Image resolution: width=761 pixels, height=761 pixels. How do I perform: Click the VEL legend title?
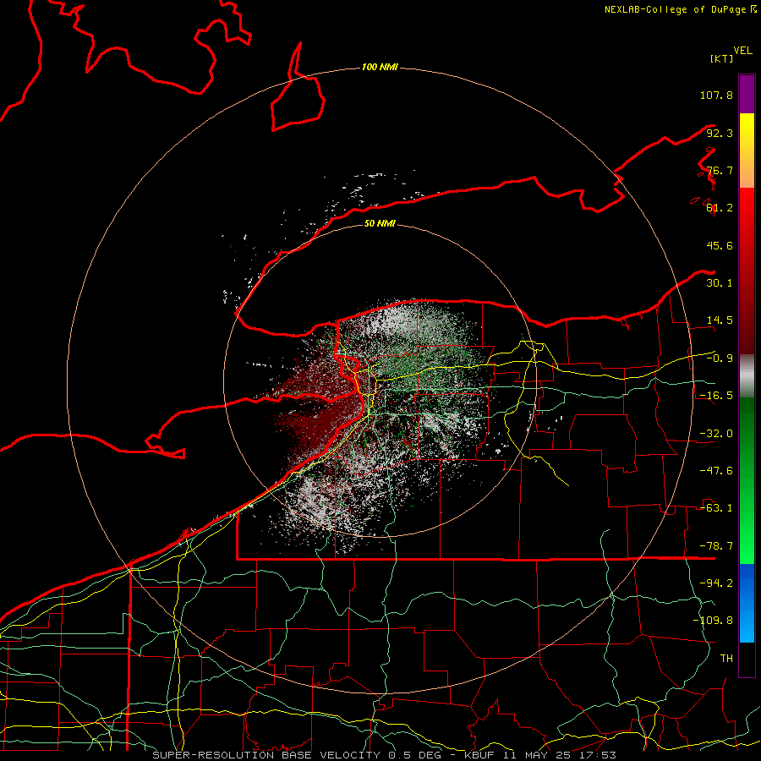coord(742,51)
